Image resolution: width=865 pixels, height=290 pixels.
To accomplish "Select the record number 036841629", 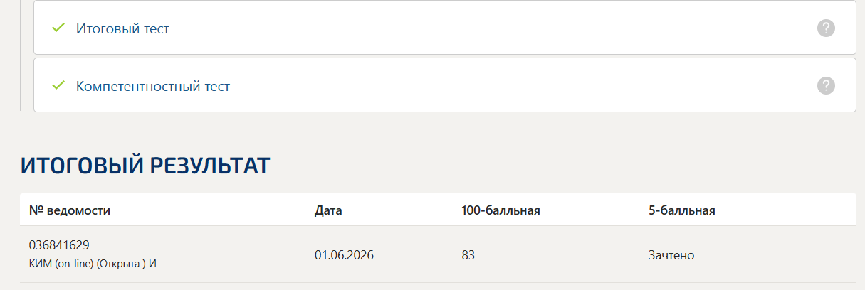I will tap(59, 245).
